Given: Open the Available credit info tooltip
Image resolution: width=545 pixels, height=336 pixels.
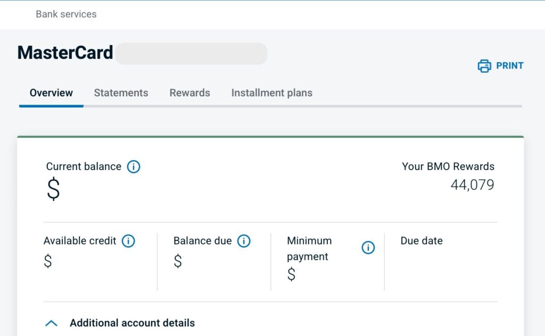Looking at the screenshot, I should click(128, 241).
